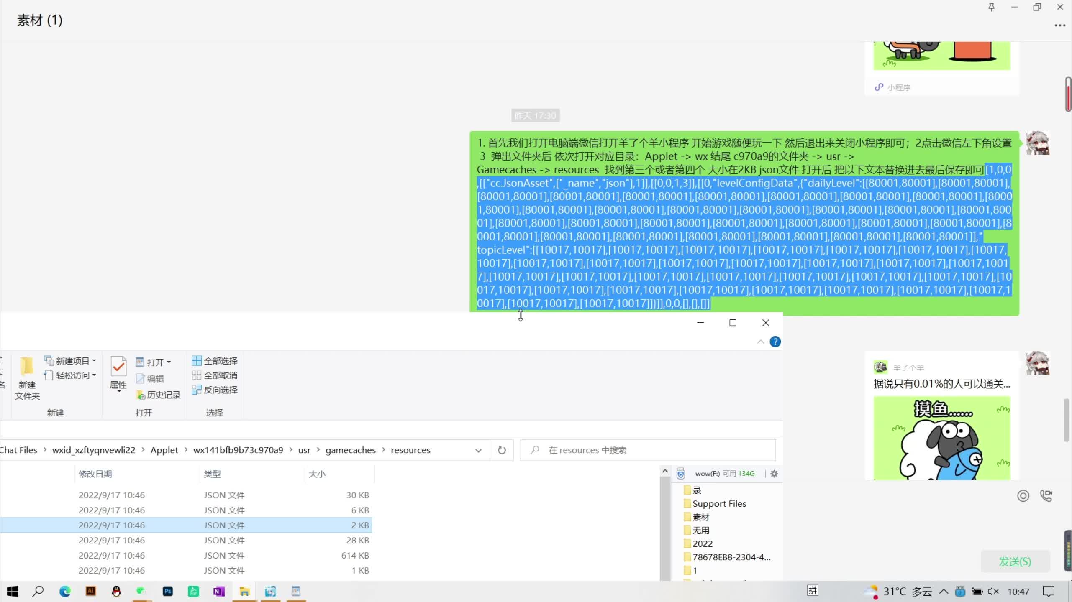Screen dimensions: 1072x602
Task: Open QQ from the taskbar
Action: (x=116, y=591)
